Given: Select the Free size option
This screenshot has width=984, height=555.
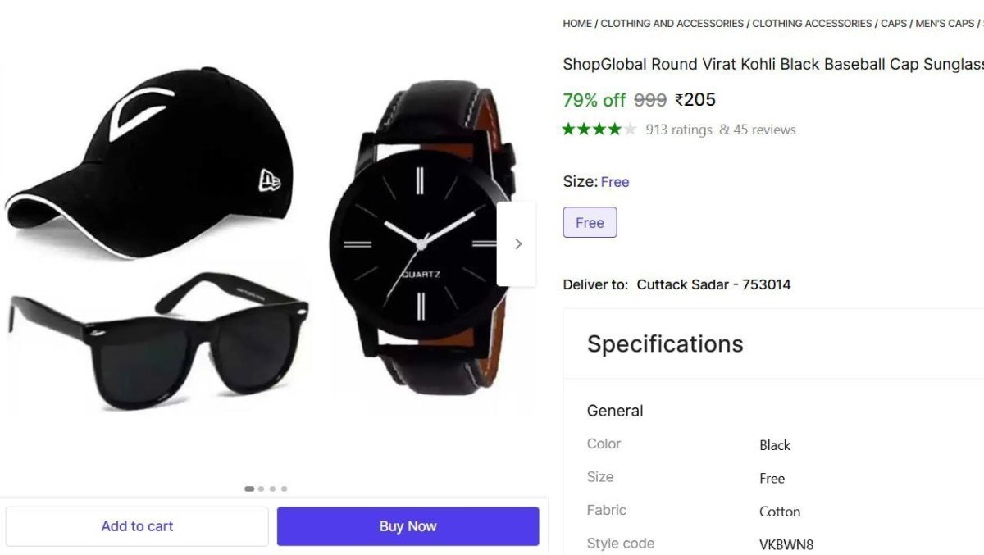Looking at the screenshot, I should [590, 222].
